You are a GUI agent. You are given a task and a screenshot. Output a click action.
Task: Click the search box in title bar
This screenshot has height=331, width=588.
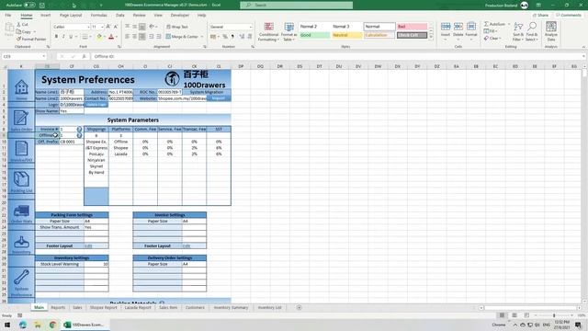(x=296, y=6)
